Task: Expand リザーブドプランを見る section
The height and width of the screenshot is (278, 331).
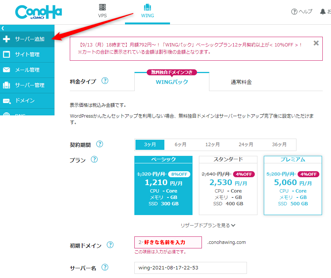Action: click(208, 225)
